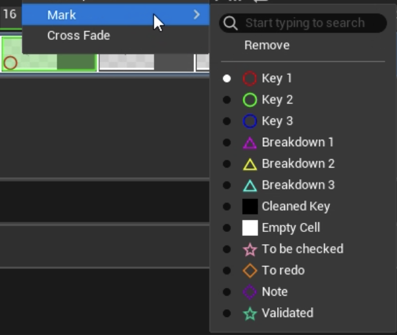The image size is (397, 335).
Task: Click the cyan triangle Breakdown 3 icon
Action: [x=250, y=186]
